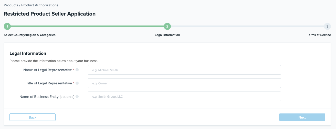Click the Legal Information step label under step 2

tap(167, 35)
